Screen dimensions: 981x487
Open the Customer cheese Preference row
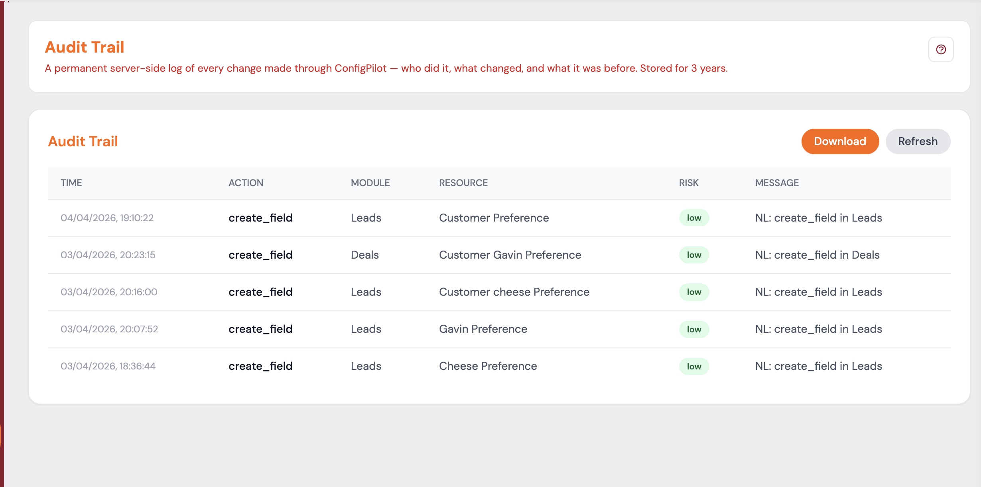click(x=514, y=292)
